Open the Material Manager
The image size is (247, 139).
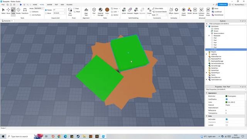pyautogui.click(x=100, y=12)
